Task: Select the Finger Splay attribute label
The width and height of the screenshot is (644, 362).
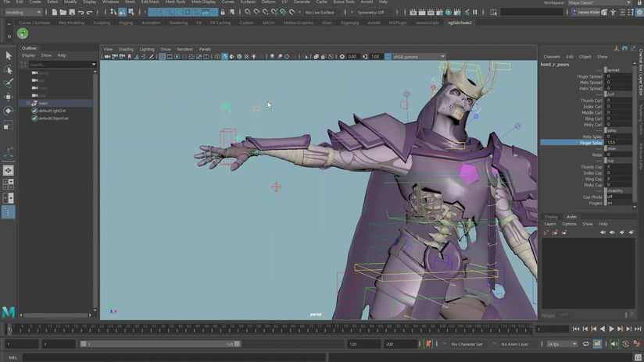Action: [x=590, y=143]
